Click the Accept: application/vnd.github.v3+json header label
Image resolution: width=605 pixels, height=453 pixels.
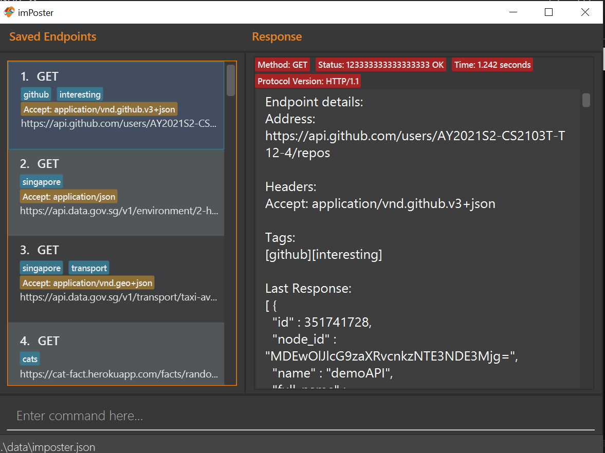tap(99, 109)
